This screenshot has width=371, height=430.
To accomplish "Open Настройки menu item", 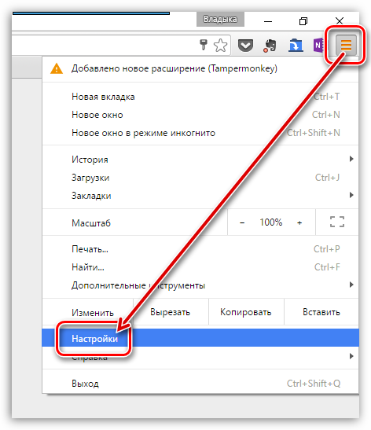I will [x=200, y=338].
